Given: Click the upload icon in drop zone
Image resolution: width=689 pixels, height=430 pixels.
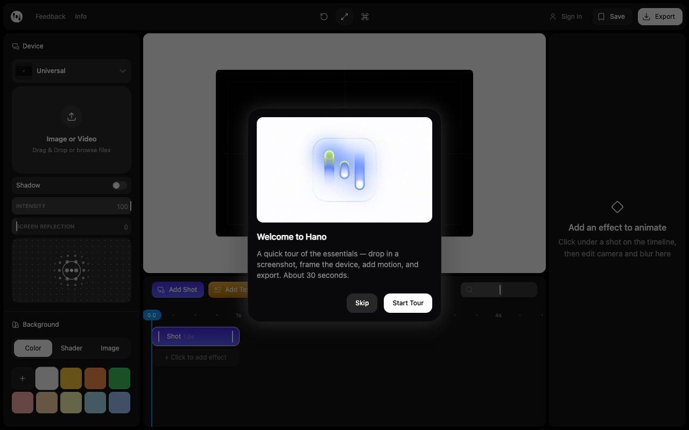Looking at the screenshot, I should (x=72, y=116).
